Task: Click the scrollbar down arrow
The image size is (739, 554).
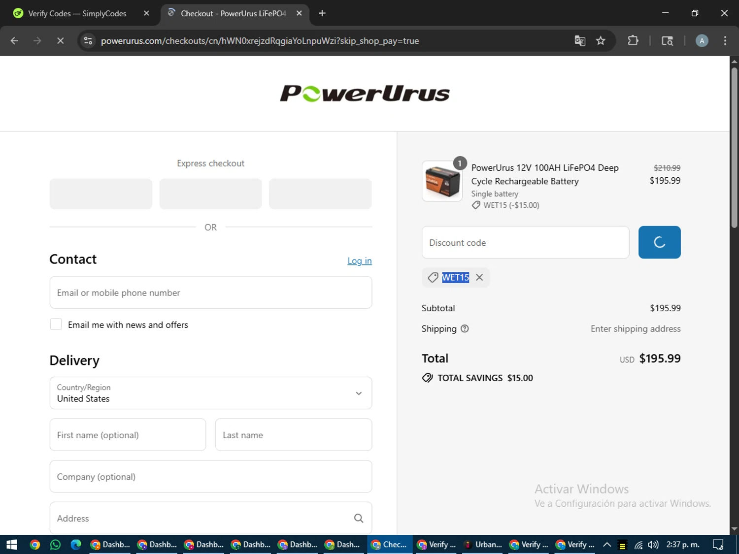Action: point(734,529)
